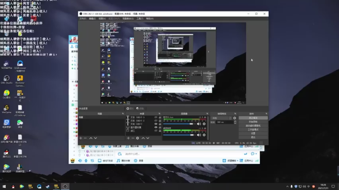Enable 工作室模式 button
Viewport: 339px width, 190px height.
click(253, 130)
